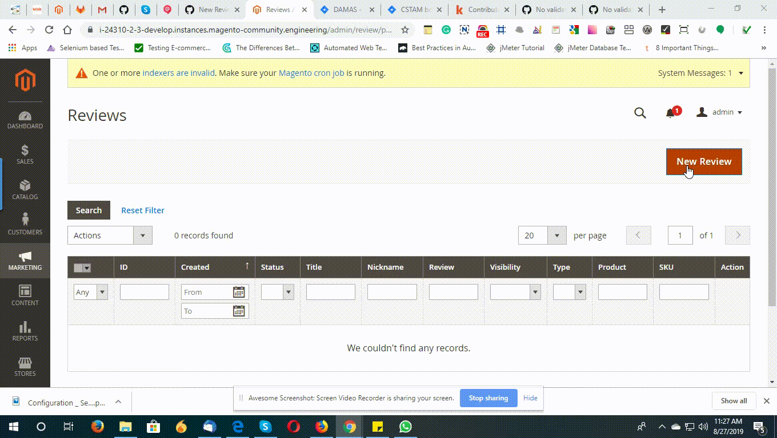This screenshot has height=438, width=777.
Task: Open the notifications bell showing 1 alert
Action: point(670,112)
